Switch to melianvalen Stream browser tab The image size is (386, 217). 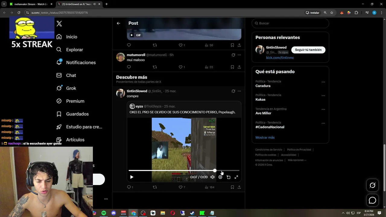point(31,4)
